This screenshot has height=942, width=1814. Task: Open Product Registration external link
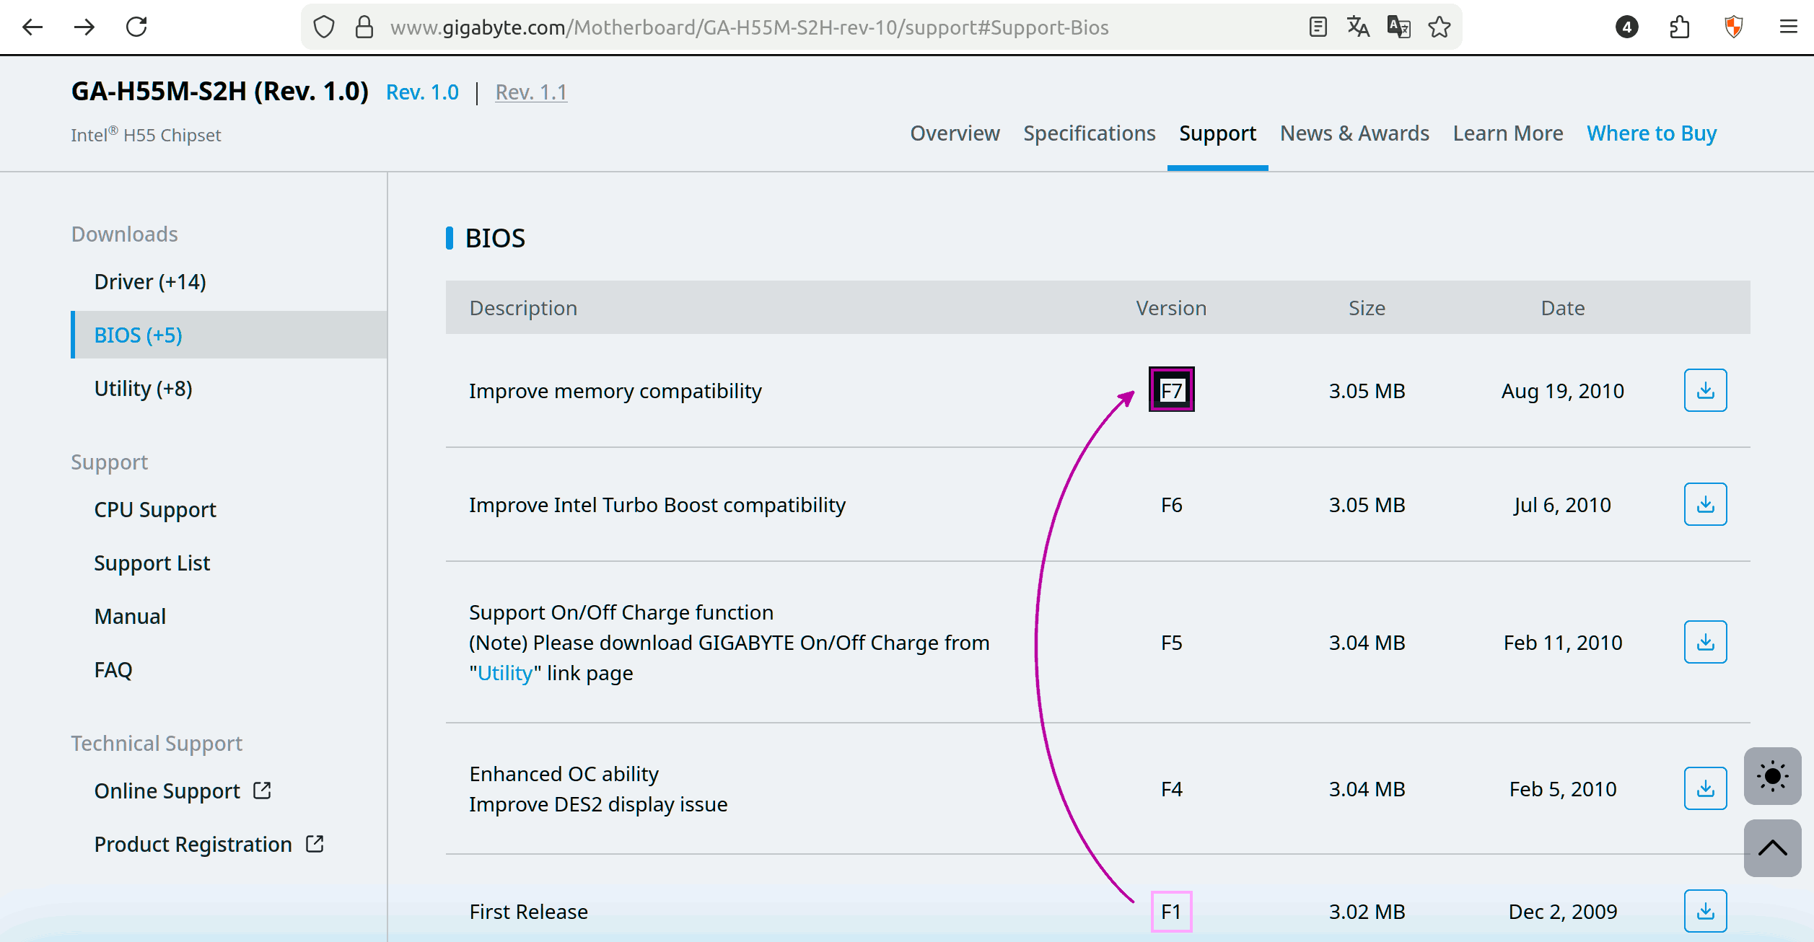coord(209,845)
